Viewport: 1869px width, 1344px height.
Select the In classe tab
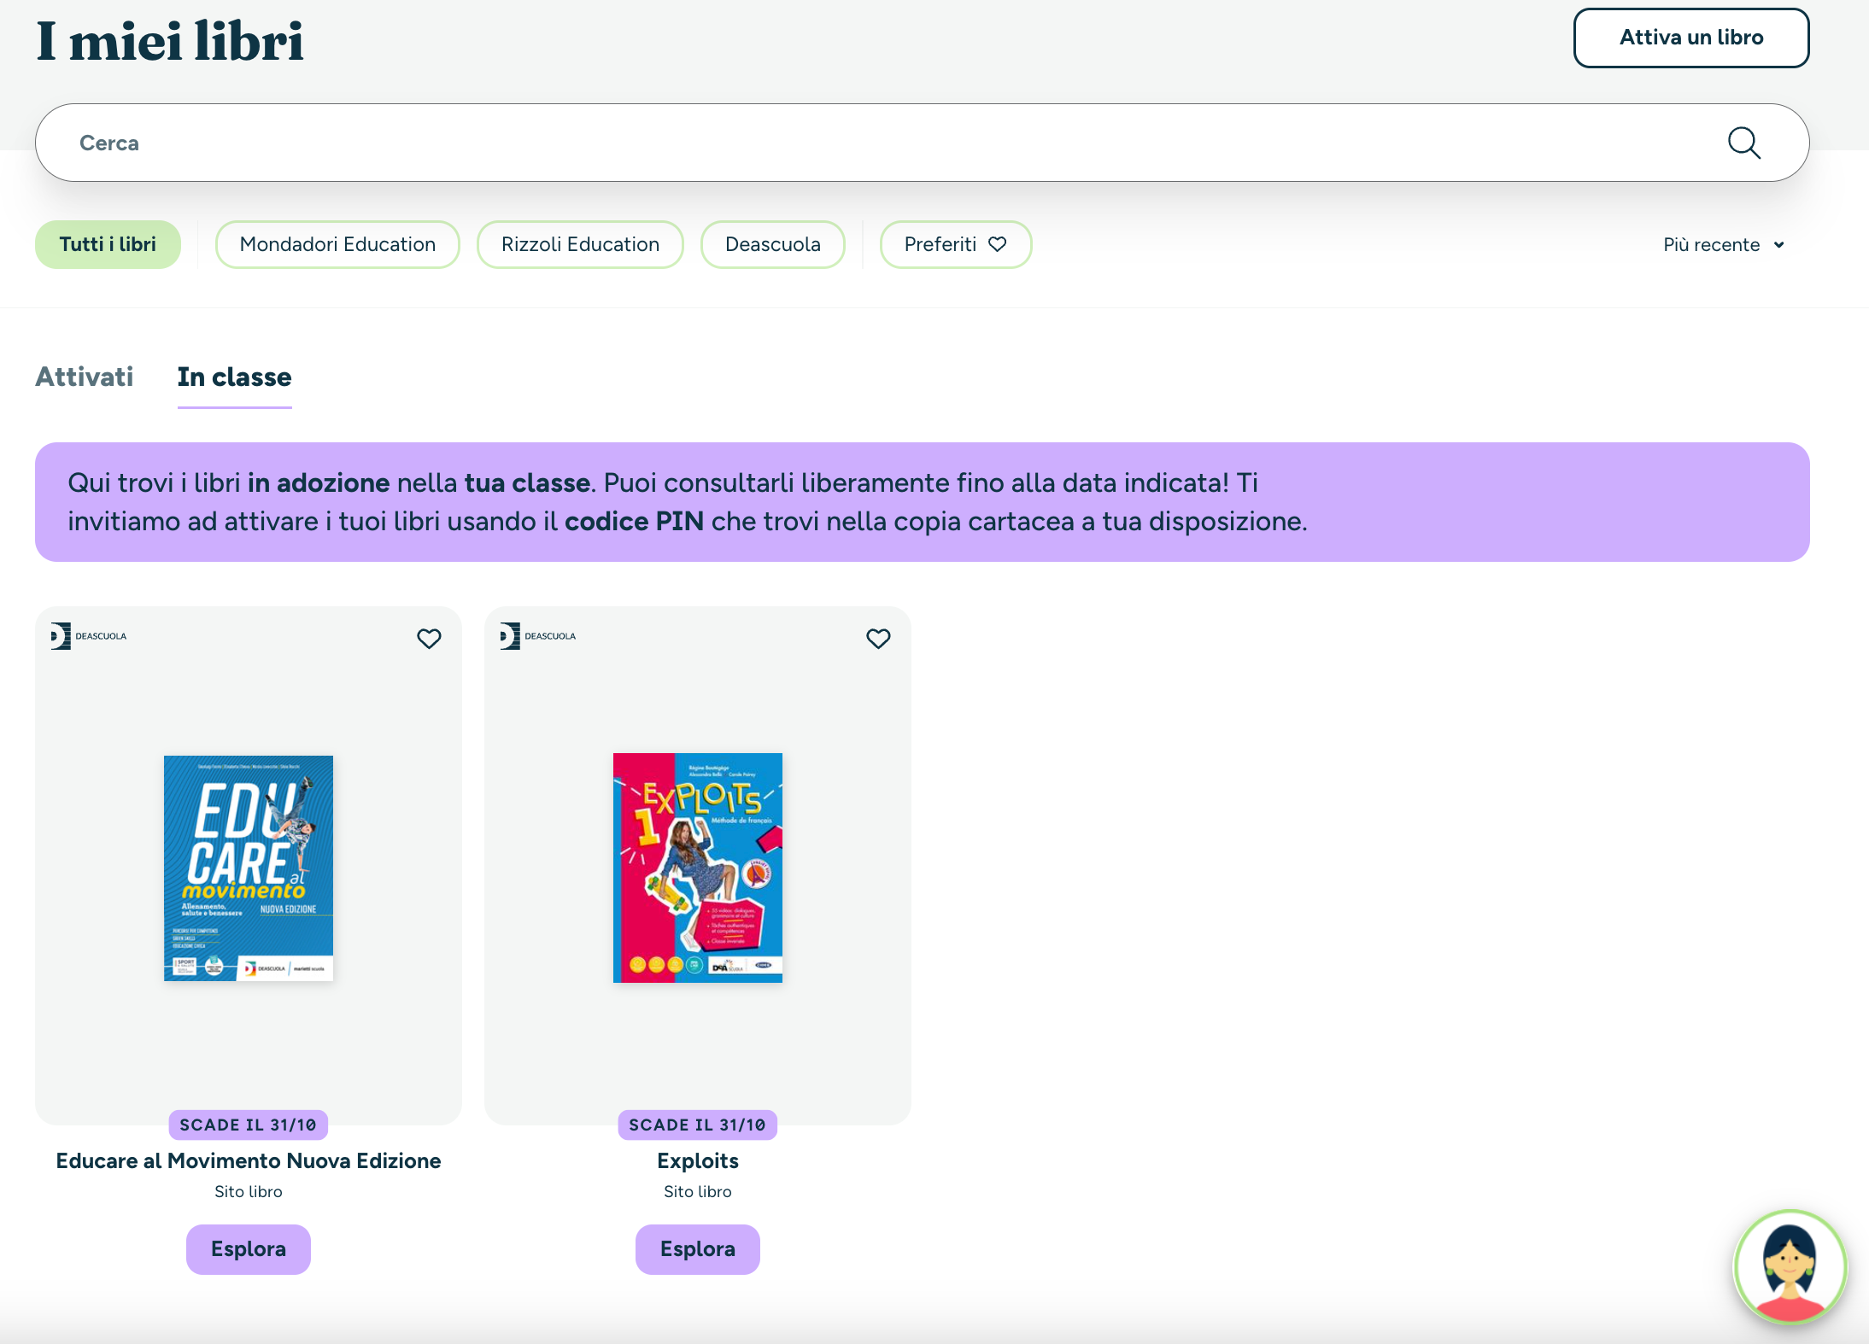(x=234, y=377)
